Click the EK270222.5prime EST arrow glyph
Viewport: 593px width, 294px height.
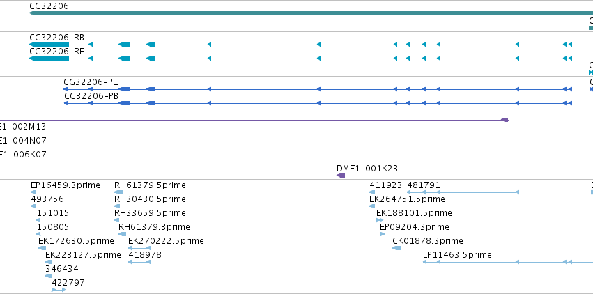tap(139, 248)
